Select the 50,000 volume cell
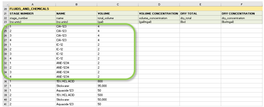The height and width of the screenshot is (107, 264). point(118,100)
